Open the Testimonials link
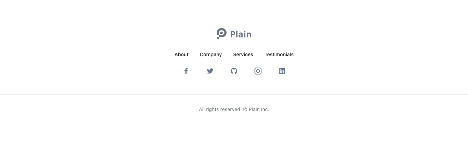The width and height of the screenshot is (468, 141). pos(279,55)
